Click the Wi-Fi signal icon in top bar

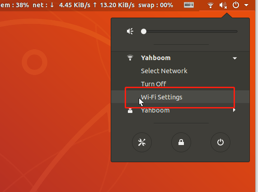coord(211,5)
